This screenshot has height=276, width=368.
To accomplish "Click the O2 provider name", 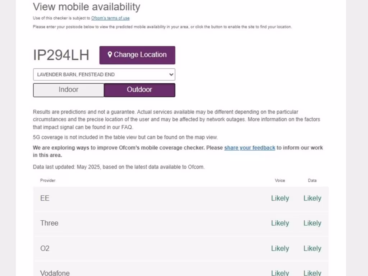I will point(45,248).
